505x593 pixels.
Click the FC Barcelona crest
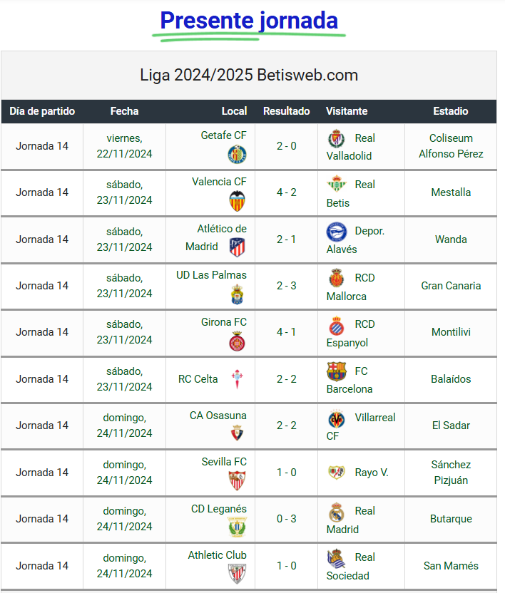point(337,371)
